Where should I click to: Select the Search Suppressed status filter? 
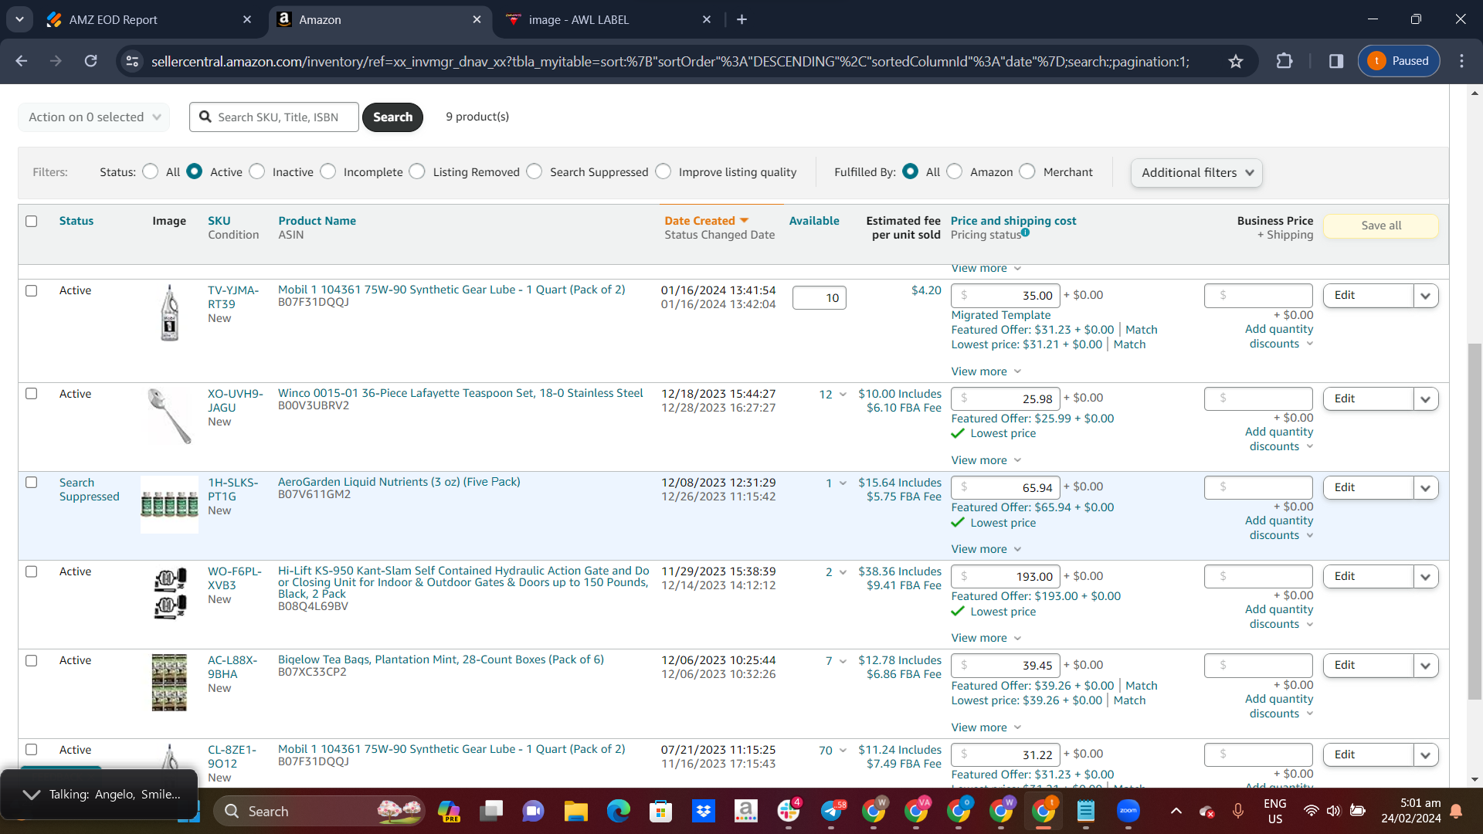tap(534, 171)
